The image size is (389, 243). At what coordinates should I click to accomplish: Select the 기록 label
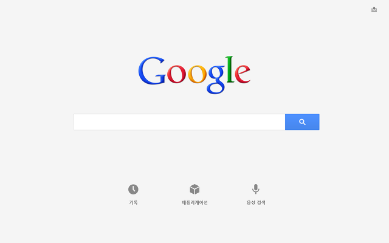tap(133, 202)
